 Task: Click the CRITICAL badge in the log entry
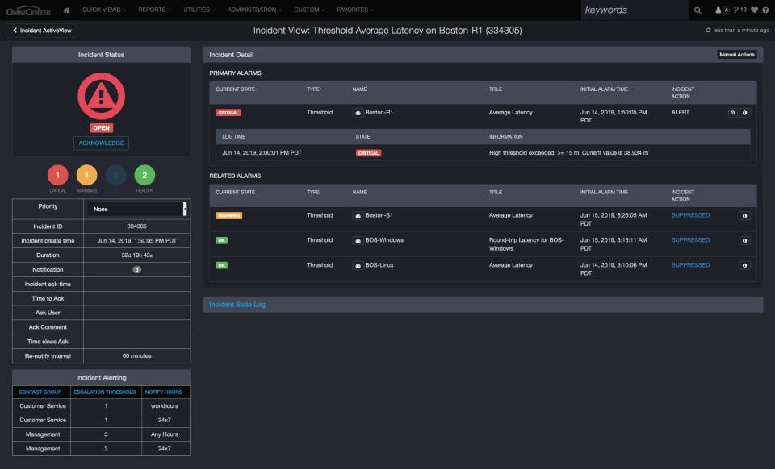coord(368,153)
